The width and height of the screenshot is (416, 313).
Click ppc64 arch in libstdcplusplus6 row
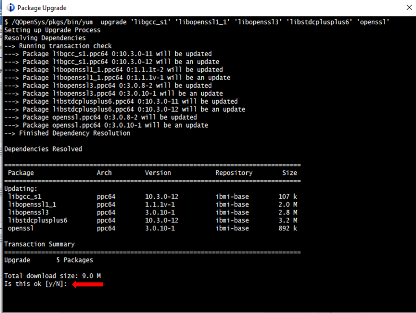pos(106,220)
